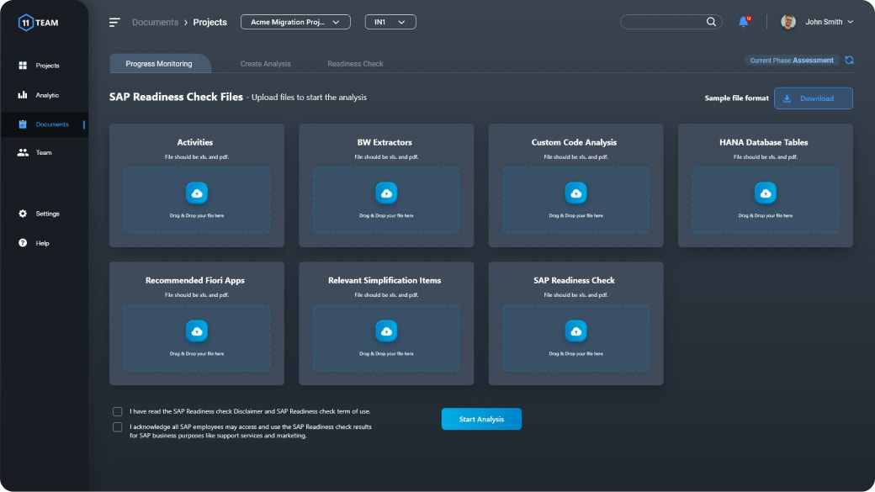This screenshot has width=875, height=492.
Task: Click upload icon under Recommended Fiori Apps
Action: point(197,331)
